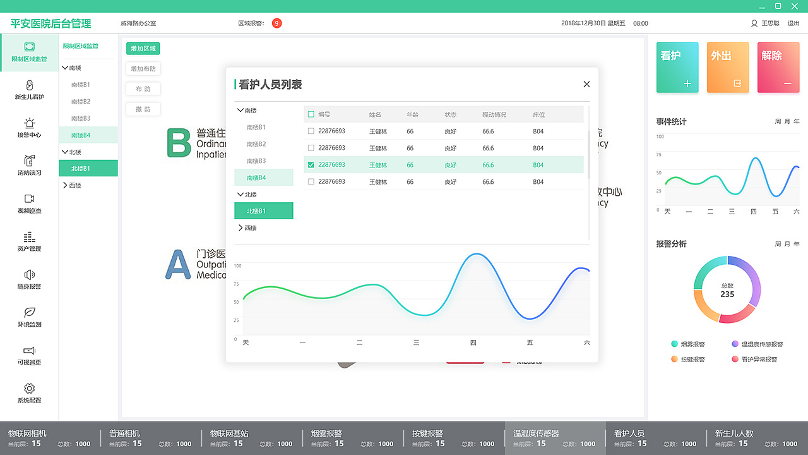Open 消防演习 fire drill icon

pos(29,161)
